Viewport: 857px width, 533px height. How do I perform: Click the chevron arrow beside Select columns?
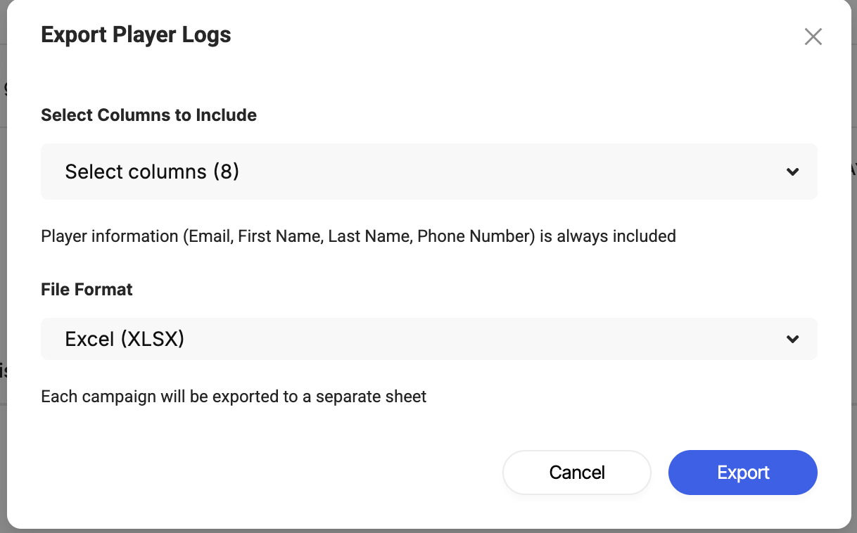pos(793,172)
